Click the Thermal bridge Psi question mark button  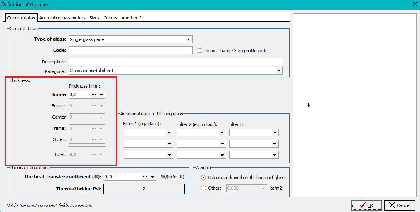point(144,189)
